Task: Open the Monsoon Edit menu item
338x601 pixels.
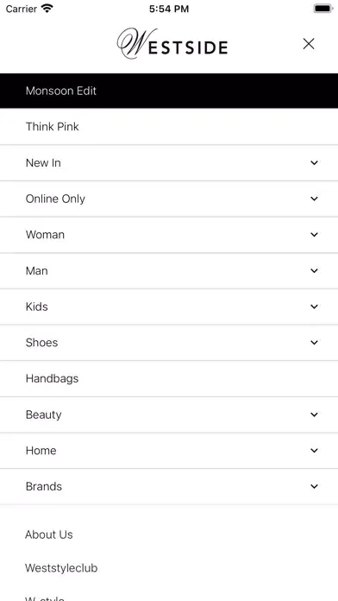Action: 169,91
